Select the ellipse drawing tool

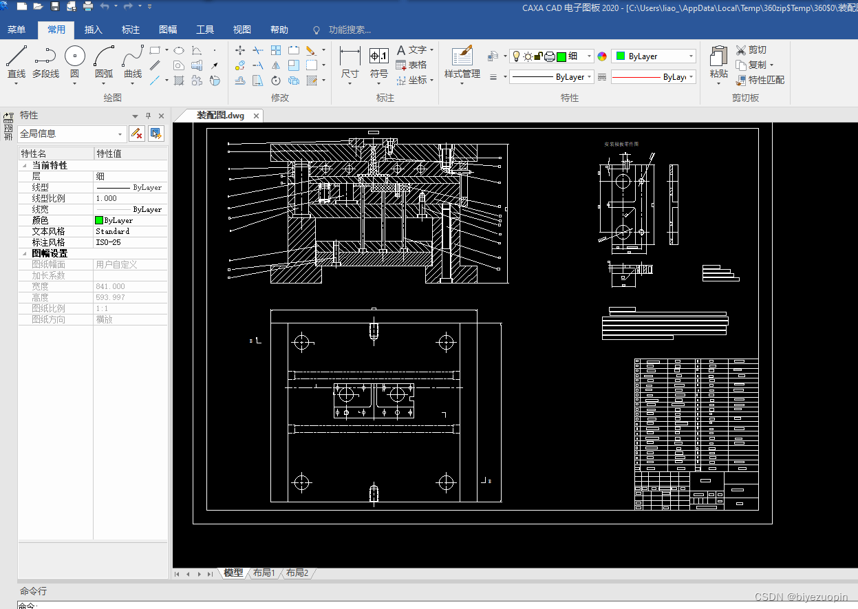[x=178, y=50]
